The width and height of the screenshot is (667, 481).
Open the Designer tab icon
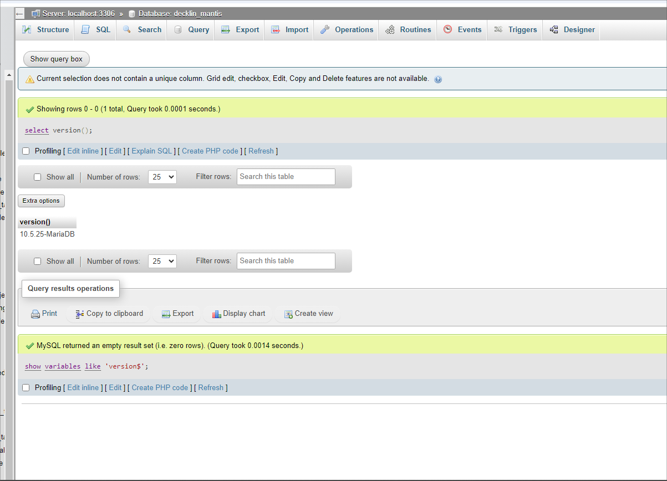tap(554, 30)
